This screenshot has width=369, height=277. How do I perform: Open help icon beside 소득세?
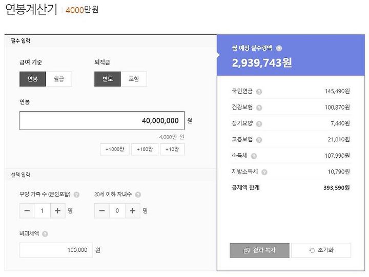pyautogui.click(x=254, y=156)
